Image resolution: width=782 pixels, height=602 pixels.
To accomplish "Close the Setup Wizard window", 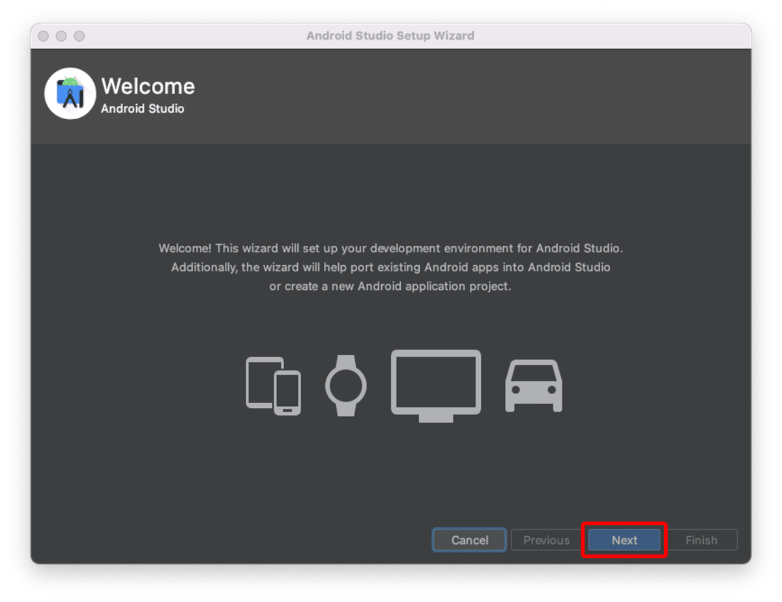I will pyautogui.click(x=43, y=36).
